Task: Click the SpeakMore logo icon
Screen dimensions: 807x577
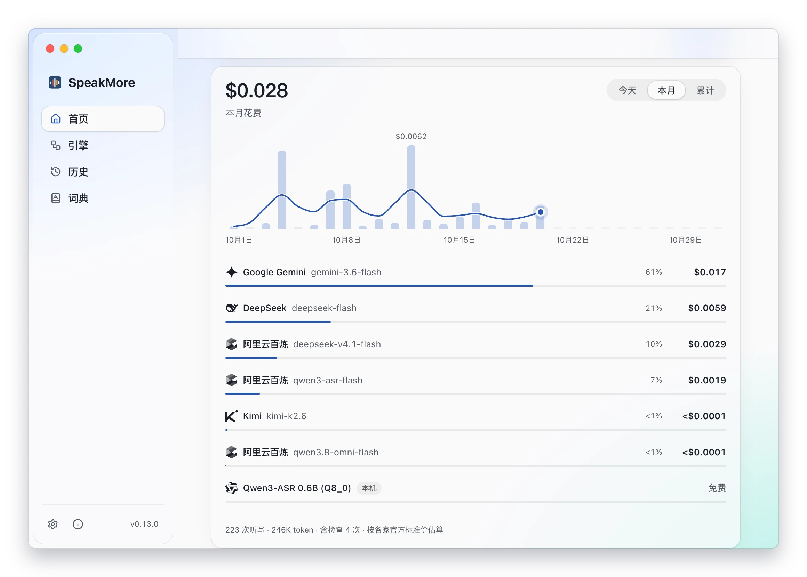Action: (55, 82)
